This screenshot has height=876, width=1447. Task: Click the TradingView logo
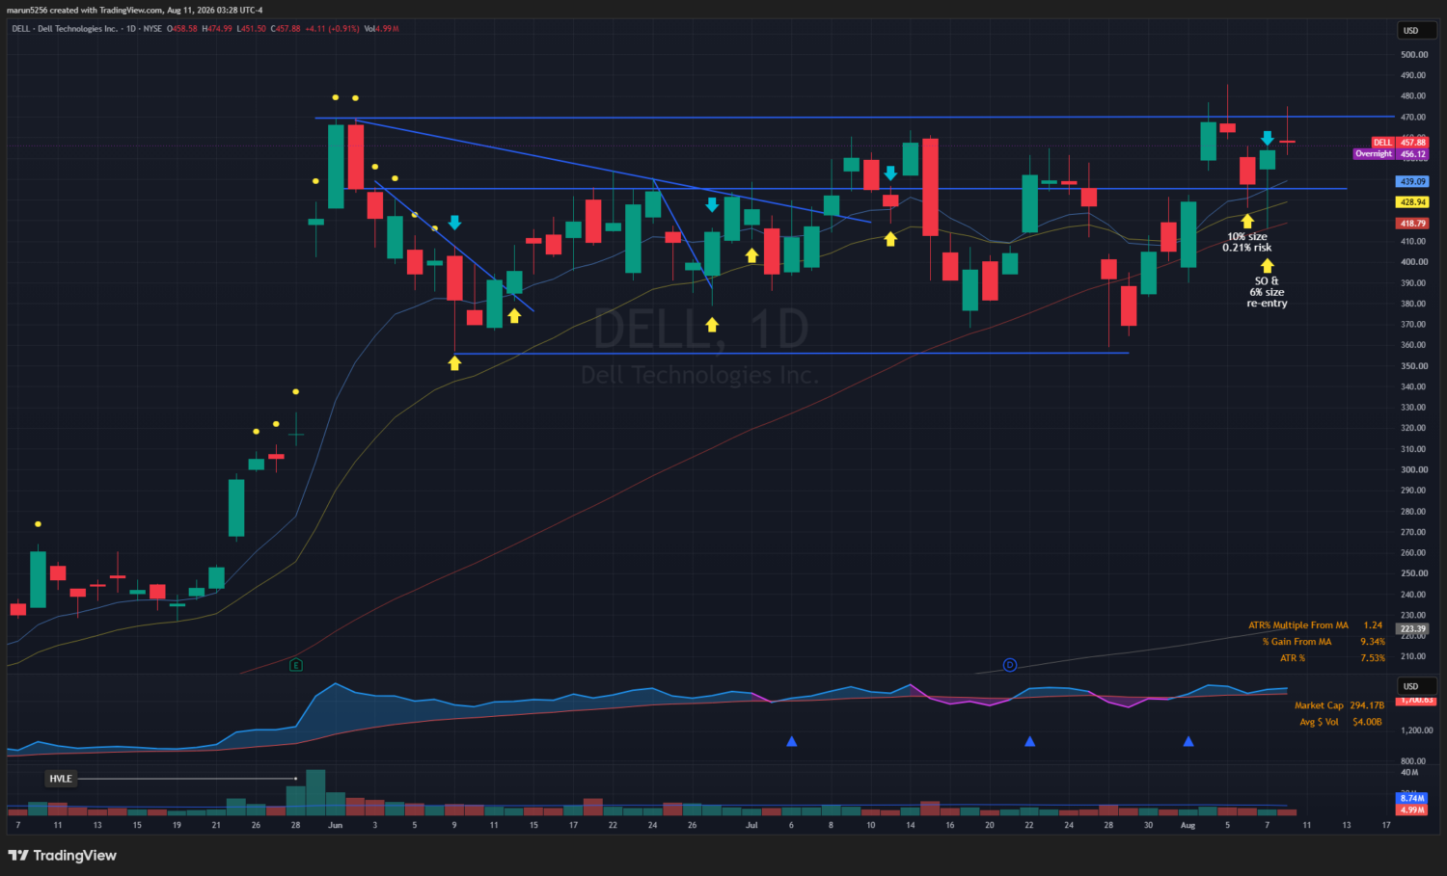pos(63,855)
